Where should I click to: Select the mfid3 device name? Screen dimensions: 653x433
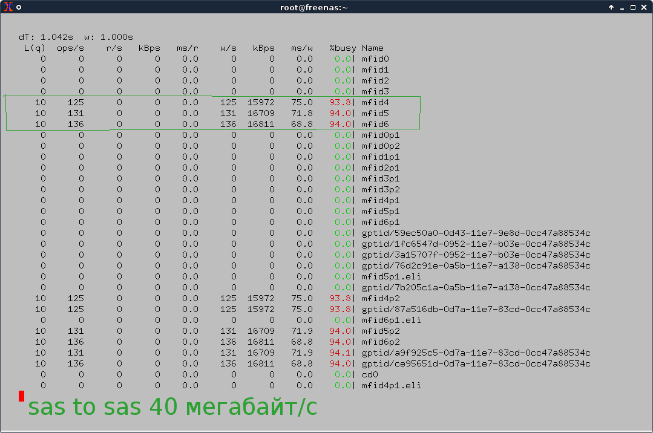(x=375, y=91)
